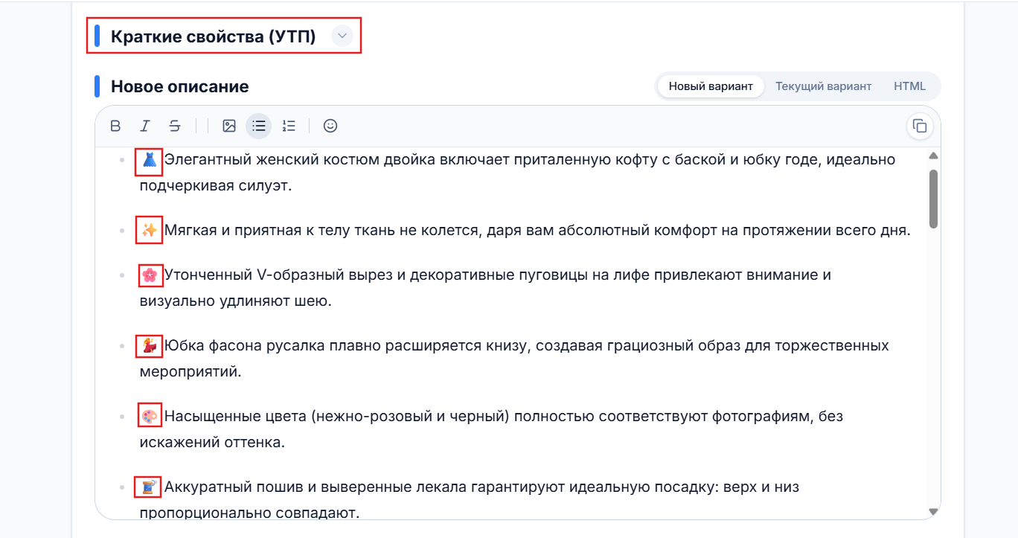Click the text "Аккуратный пошив"
The height and width of the screenshot is (538, 1018).
pyautogui.click(x=234, y=487)
